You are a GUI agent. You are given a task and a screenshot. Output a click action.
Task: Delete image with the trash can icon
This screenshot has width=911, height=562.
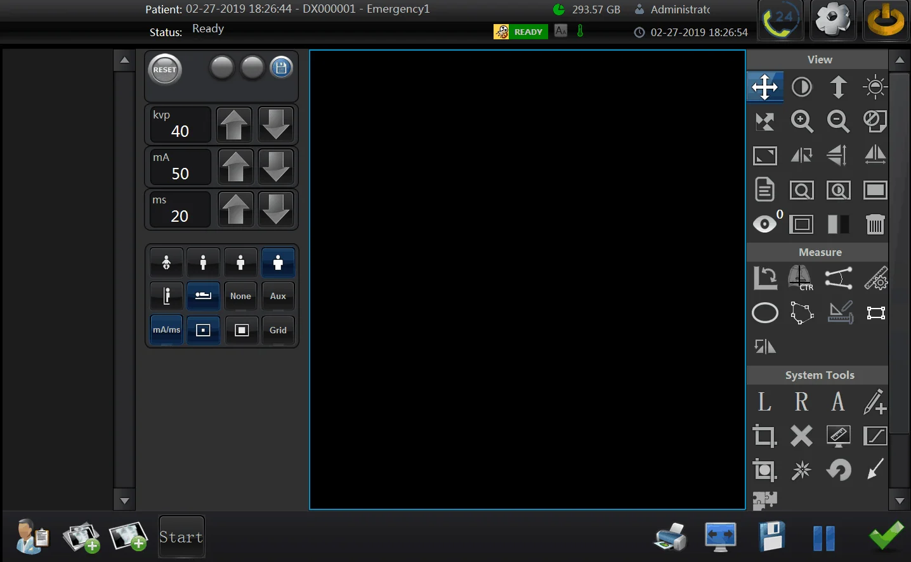[x=875, y=224]
